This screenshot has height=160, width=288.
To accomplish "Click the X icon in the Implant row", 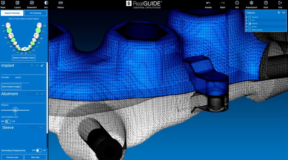I will (32, 66).
